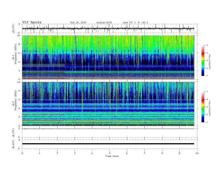Click the "log(PSD)" label beside the ch.2 color bar
The height and width of the screenshot is (172, 222).
[210, 108]
